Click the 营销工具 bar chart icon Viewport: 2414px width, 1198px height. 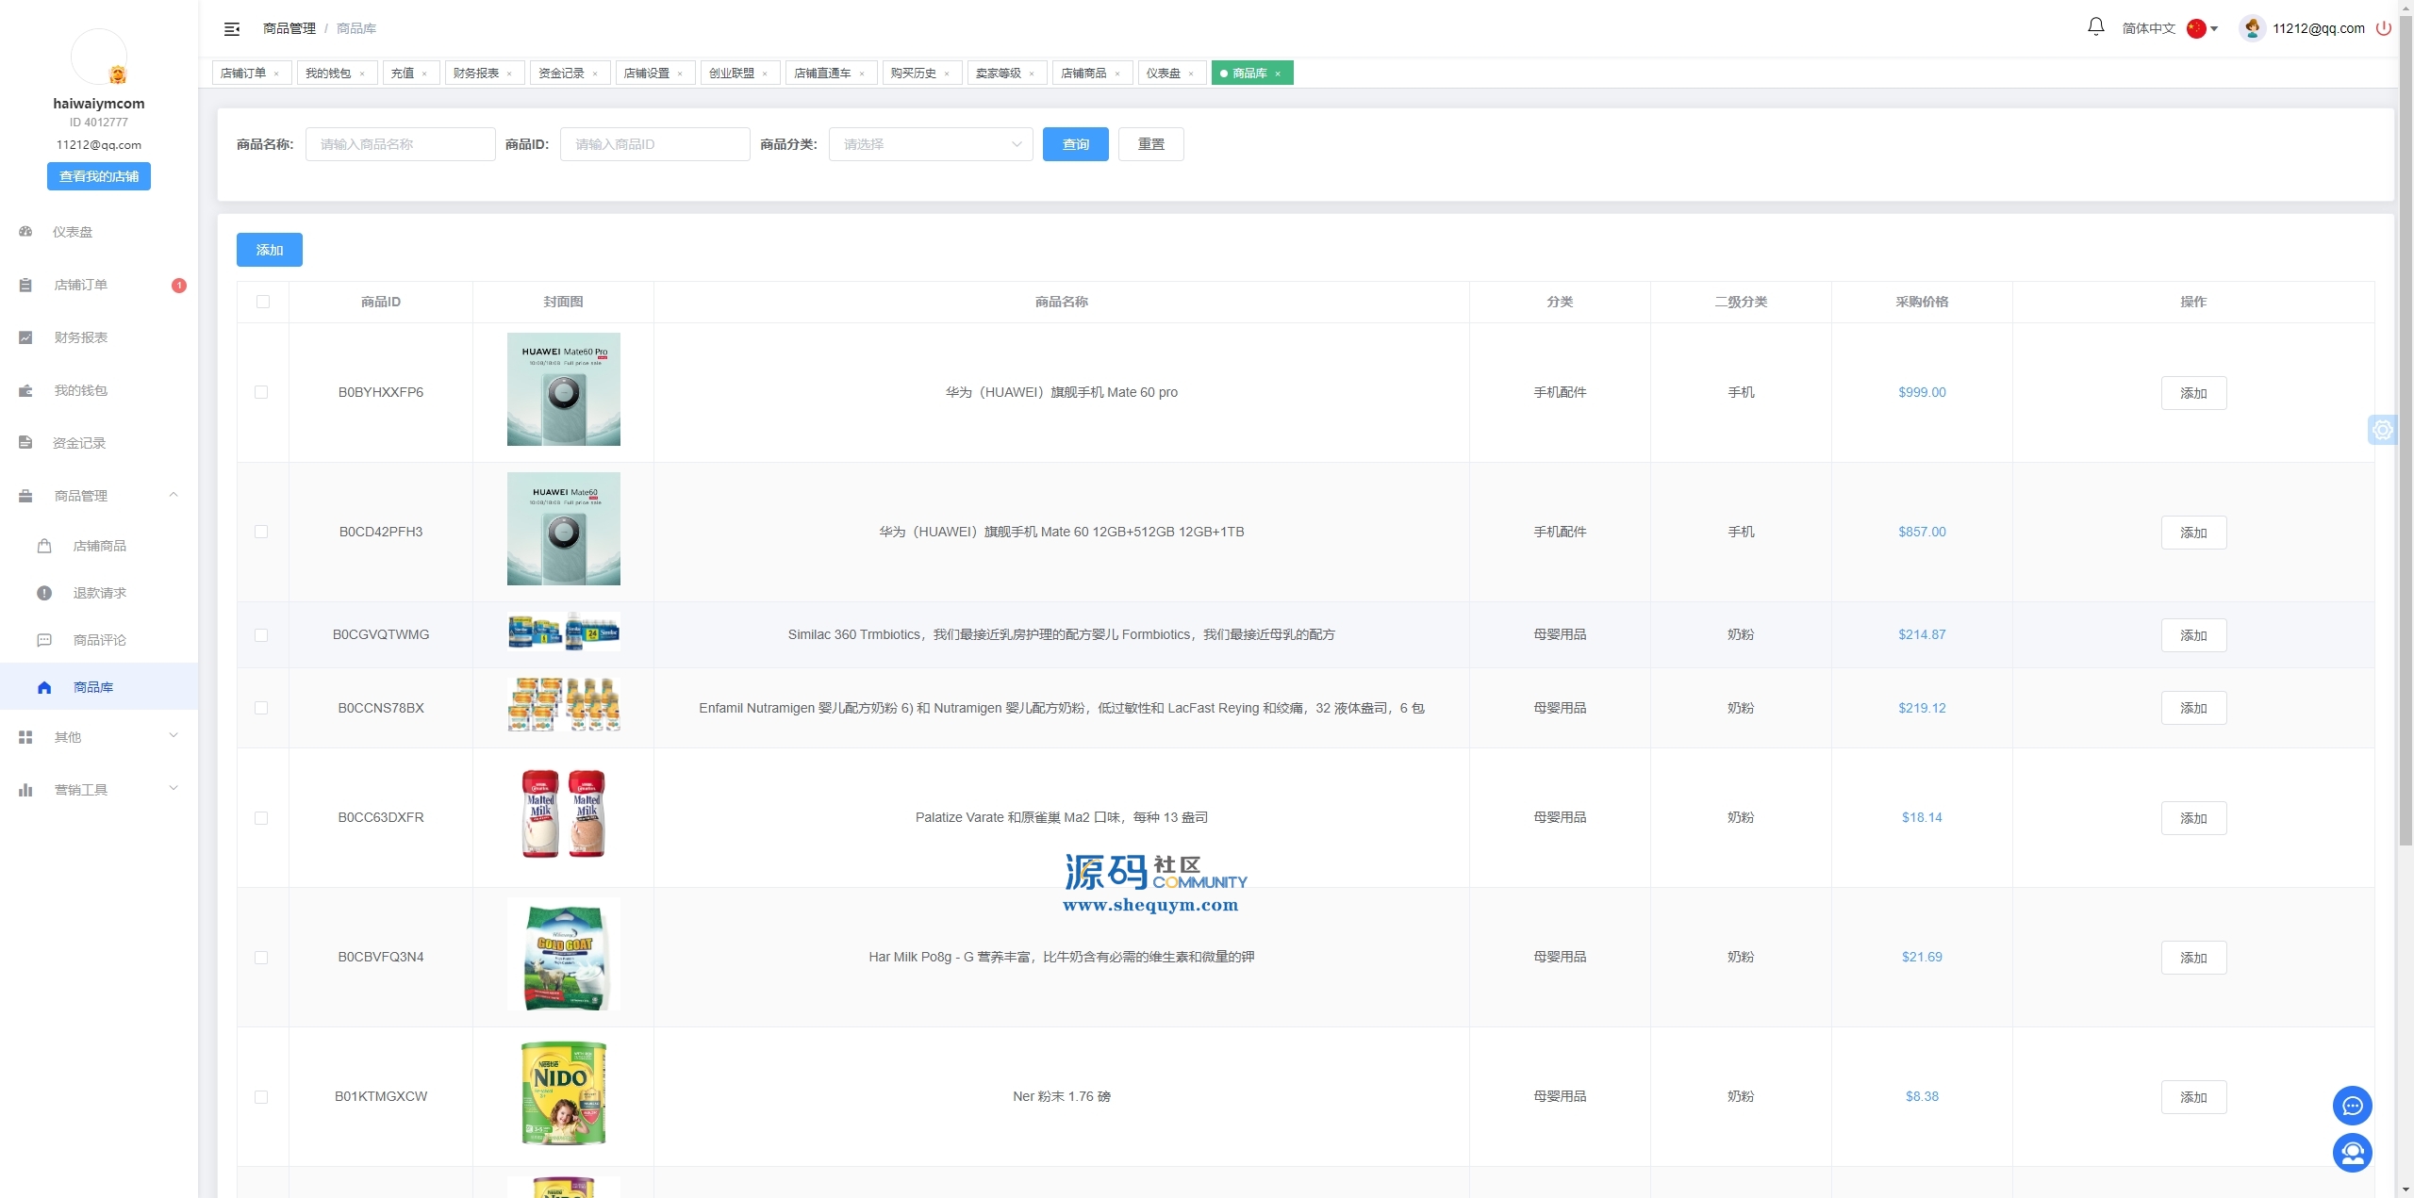25,790
